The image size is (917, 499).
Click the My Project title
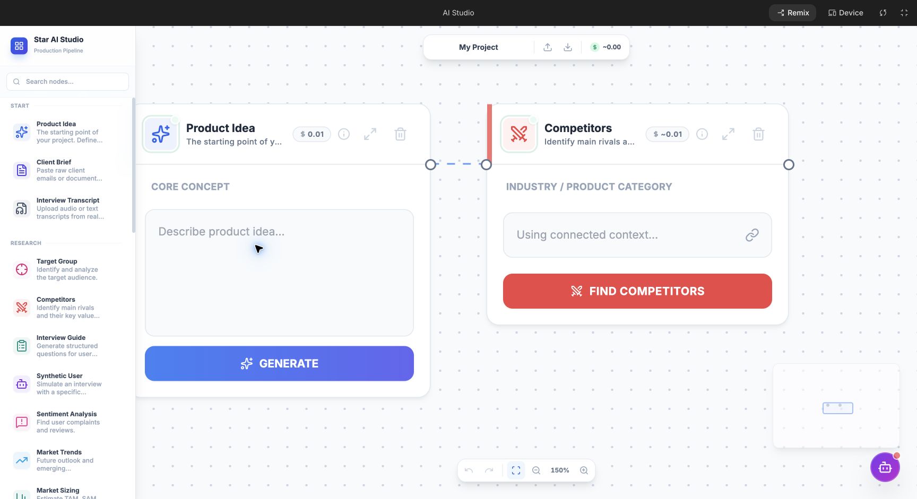tap(478, 47)
